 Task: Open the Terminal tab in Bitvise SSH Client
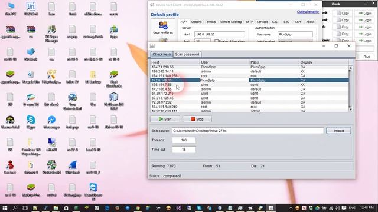[x=210, y=22]
